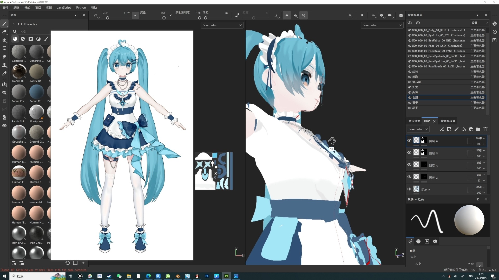This screenshot has height=280, width=499.
Task: Click the refresh button under assets panel
Action: (68, 263)
